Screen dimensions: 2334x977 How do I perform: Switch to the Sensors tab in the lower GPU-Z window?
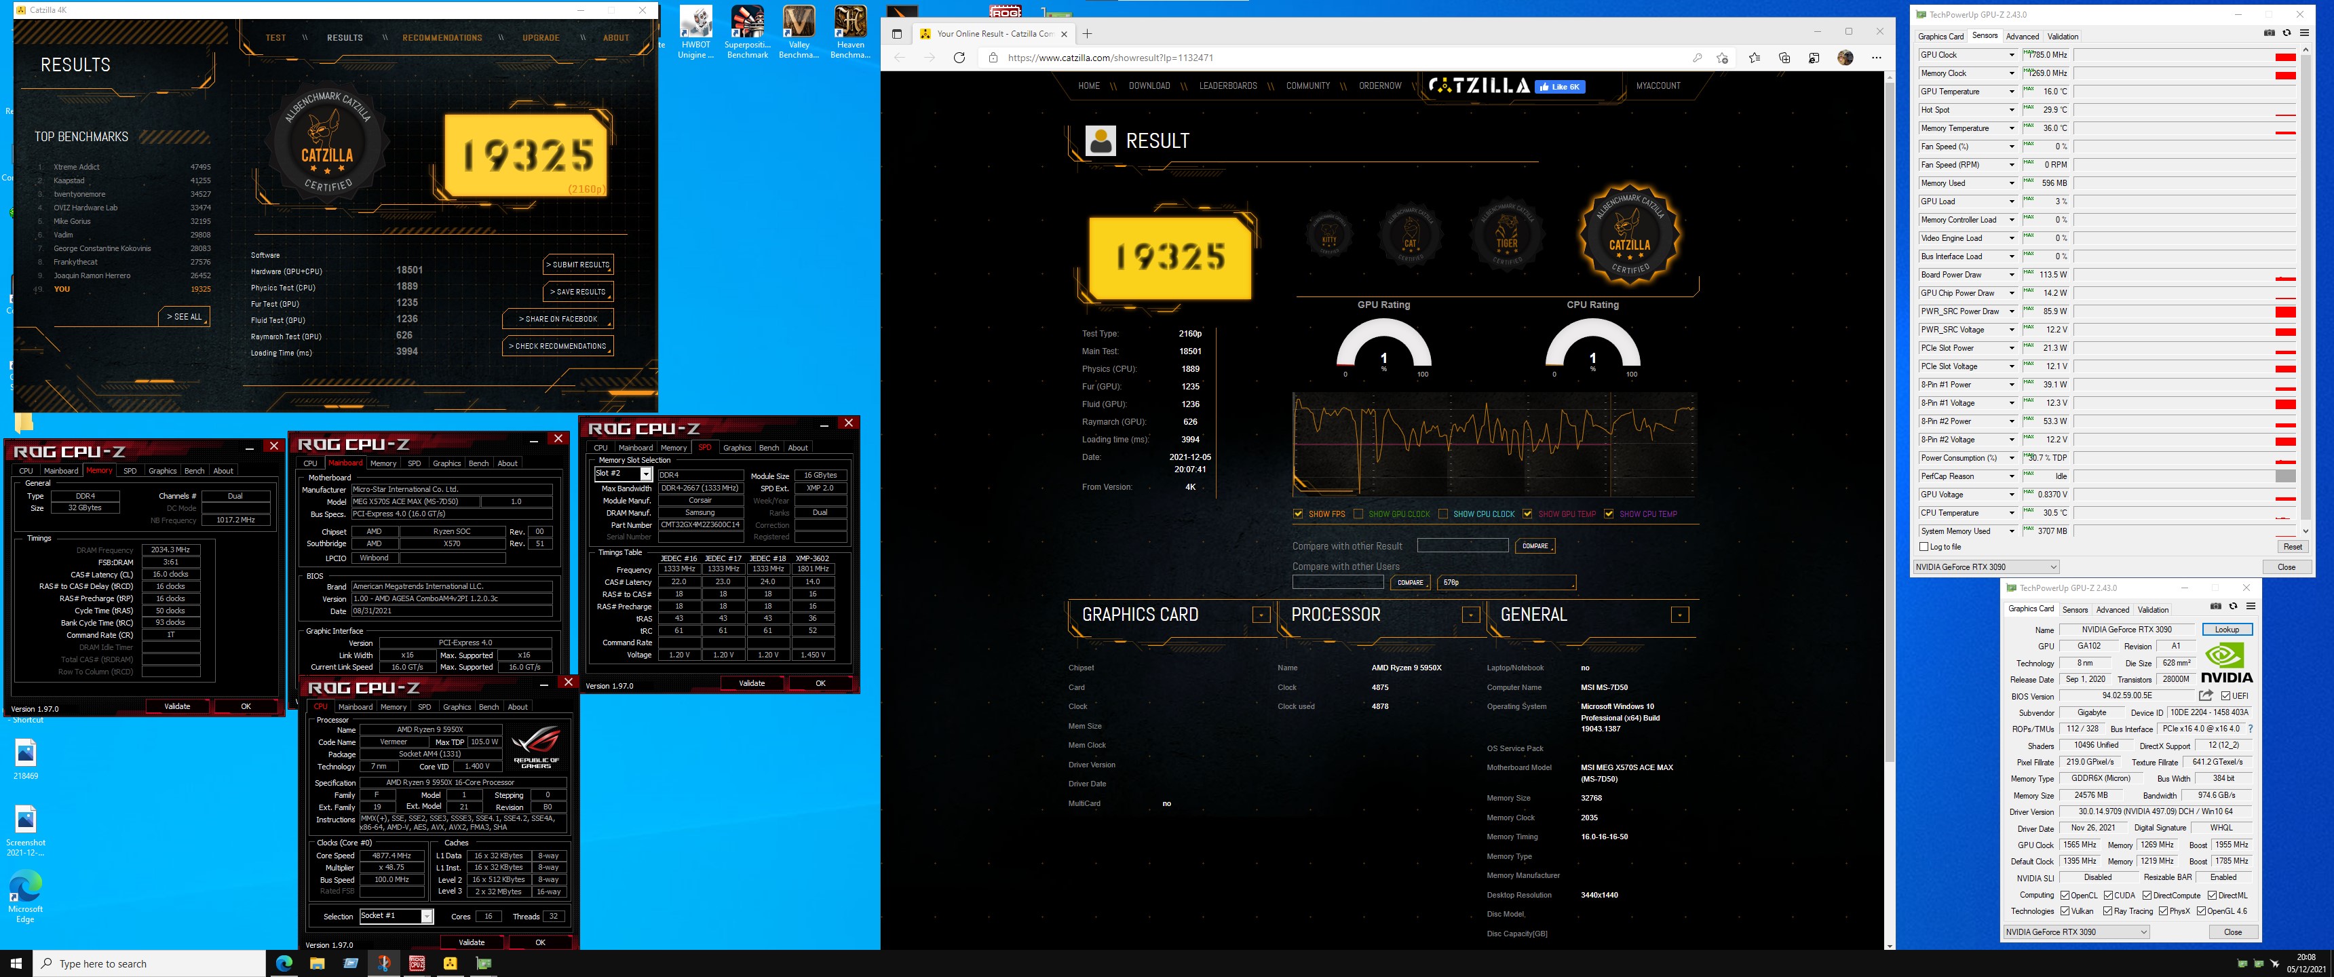[x=2075, y=609]
